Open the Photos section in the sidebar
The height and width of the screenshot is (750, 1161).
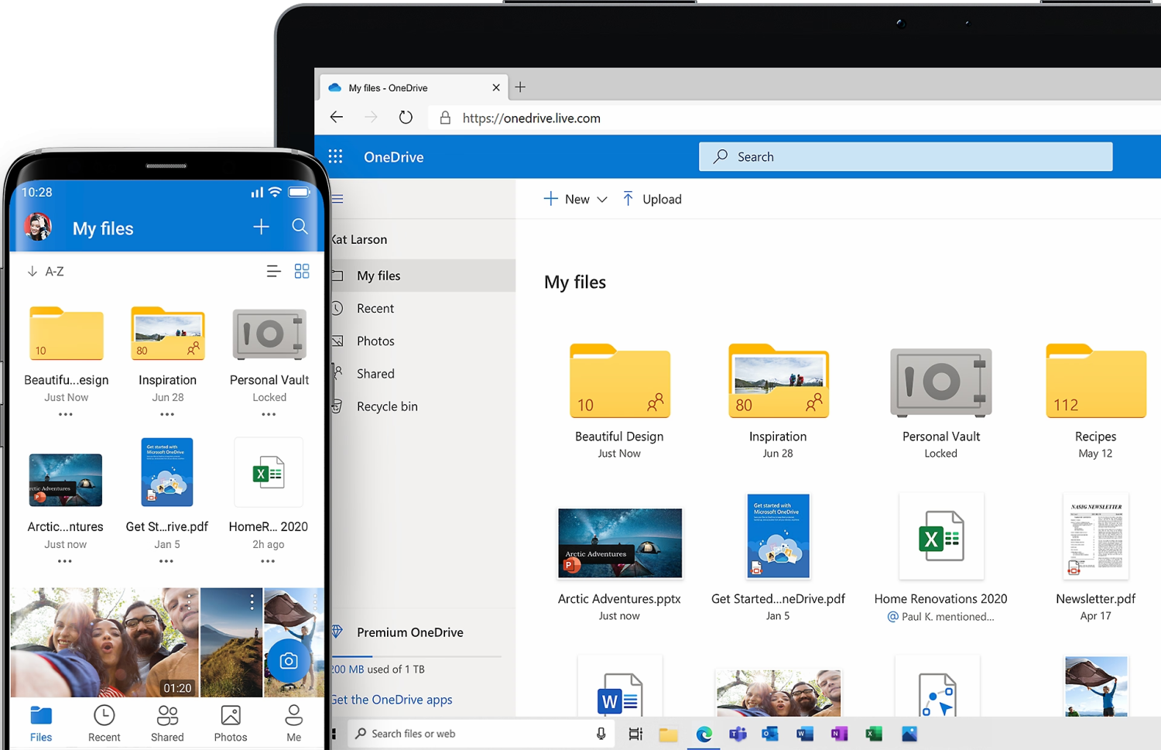point(375,341)
